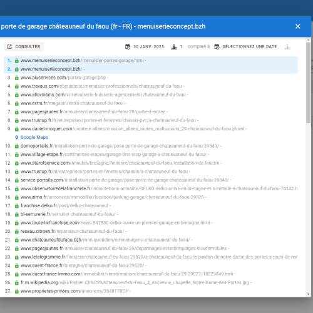The height and width of the screenshot is (313, 313).
Task: Click SÉLECTIONNEZ UNE DATE to compare
Action: point(250,46)
